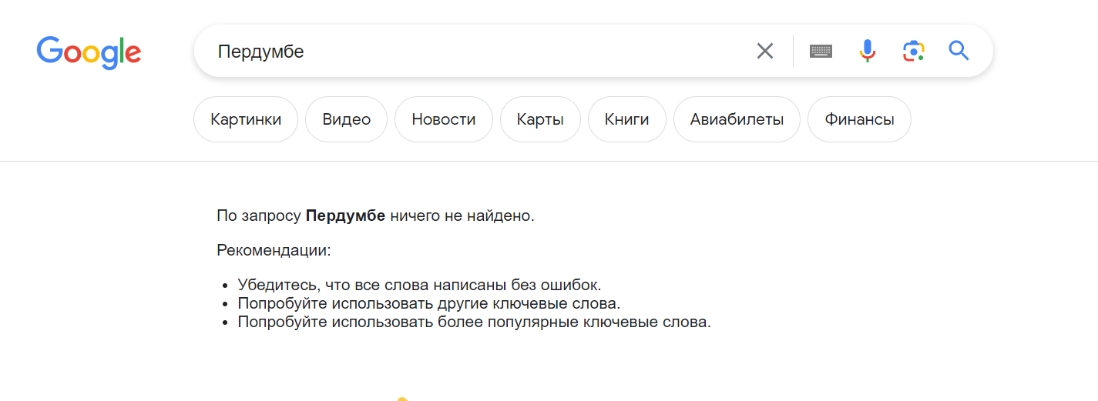Click the Google logo

89,52
